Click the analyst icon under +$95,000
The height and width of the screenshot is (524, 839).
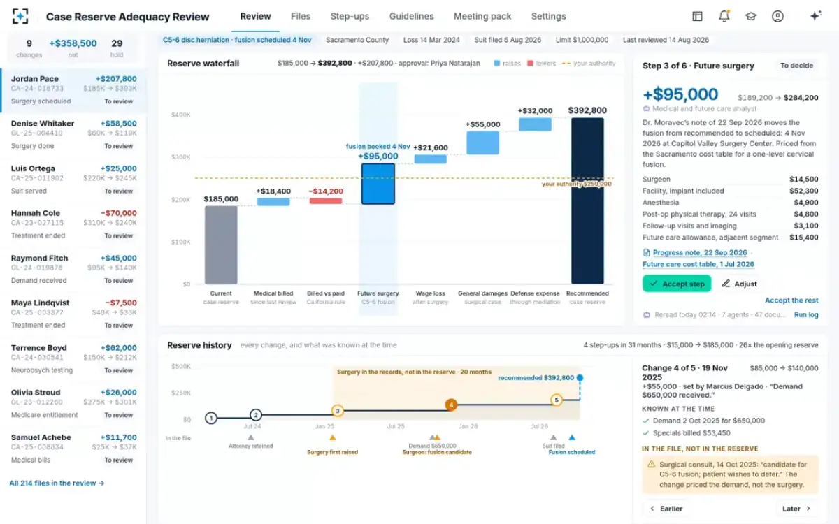coord(647,109)
